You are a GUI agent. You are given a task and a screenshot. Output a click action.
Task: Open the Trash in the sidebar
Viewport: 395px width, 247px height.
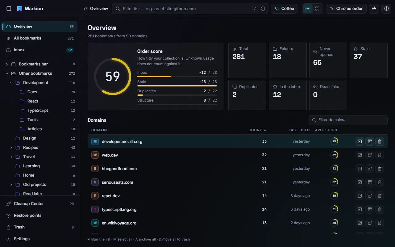click(40, 227)
